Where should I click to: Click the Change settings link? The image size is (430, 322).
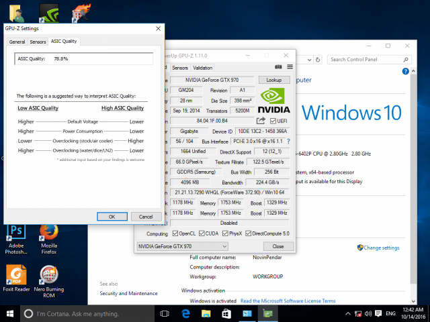pyautogui.click(x=381, y=248)
